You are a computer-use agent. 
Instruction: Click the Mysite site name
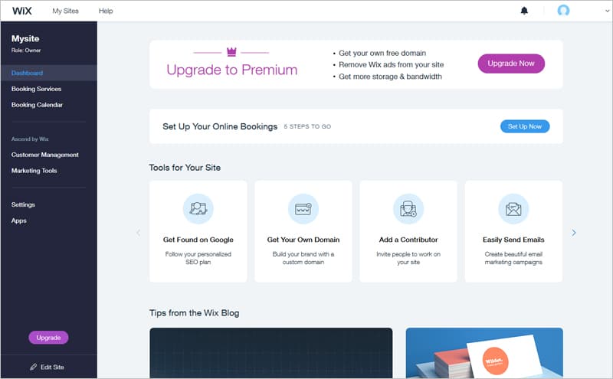point(25,38)
